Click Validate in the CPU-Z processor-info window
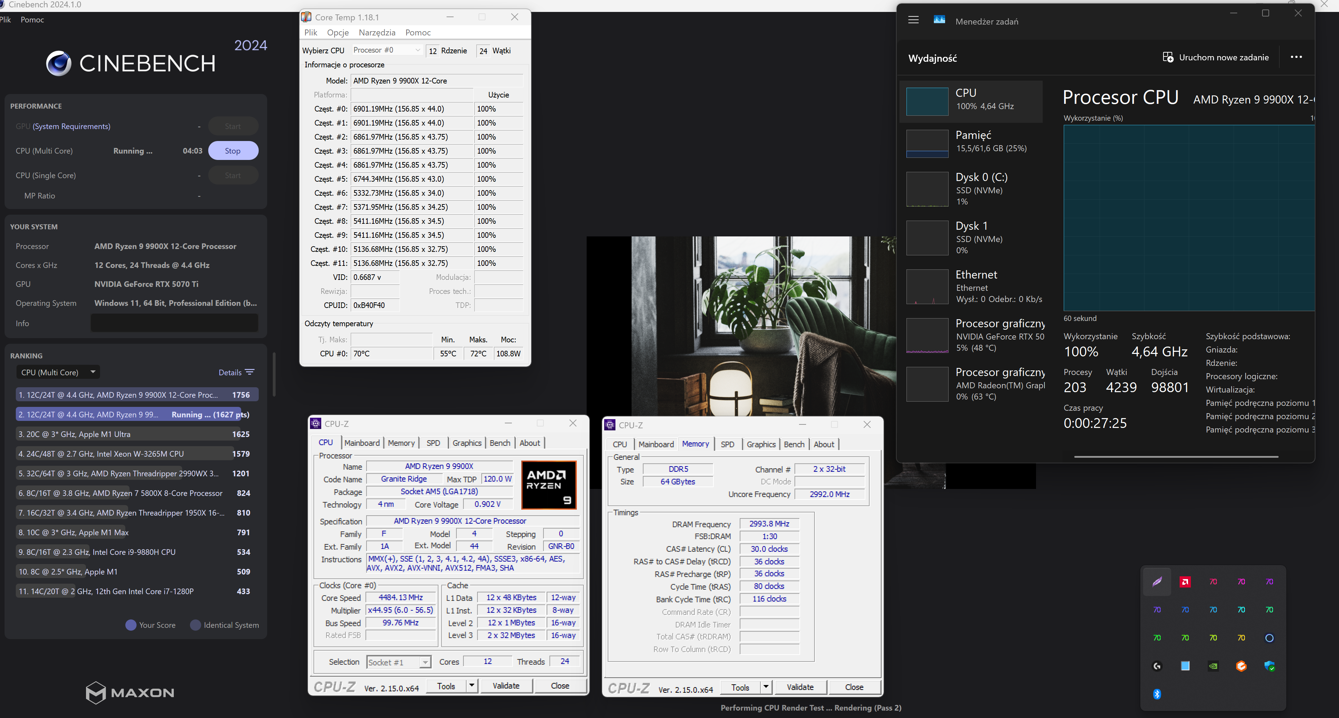 (506, 685)
